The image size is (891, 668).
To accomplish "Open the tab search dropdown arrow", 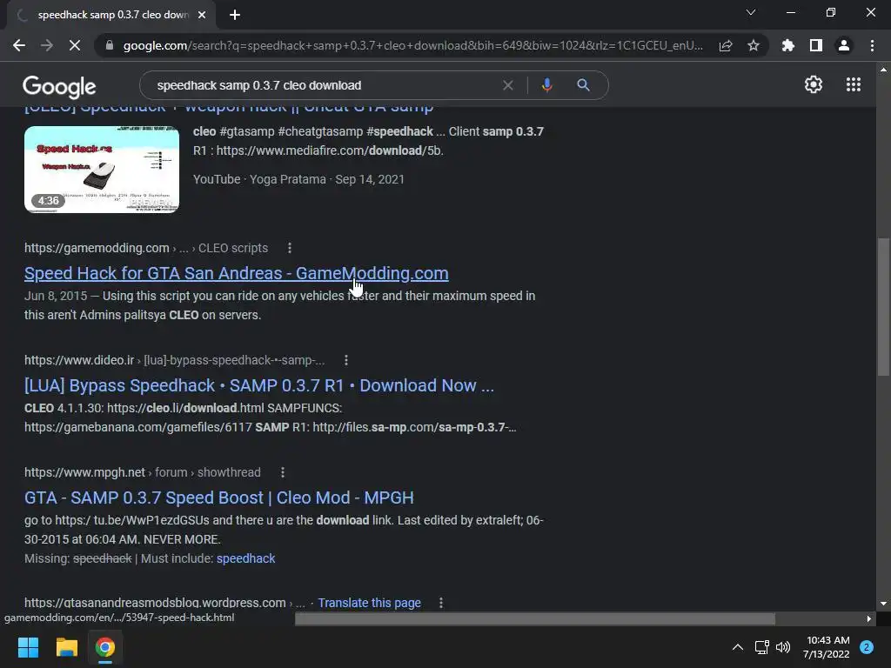I will (751, 12).
